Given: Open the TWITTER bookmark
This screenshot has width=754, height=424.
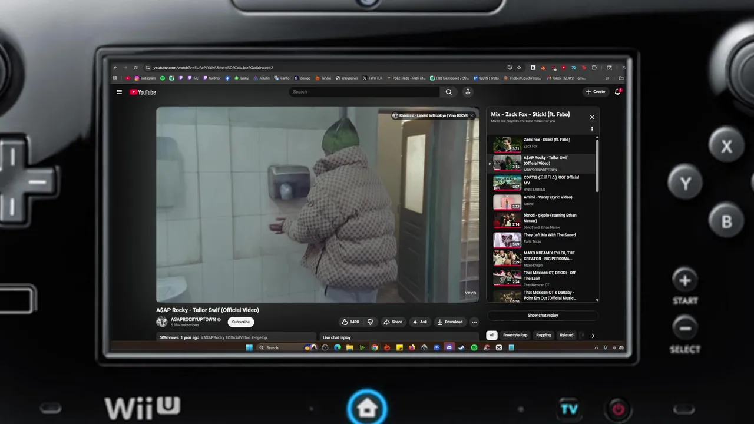Looking at the screenshot, I should pyautogui.click(x=372, y=78).
